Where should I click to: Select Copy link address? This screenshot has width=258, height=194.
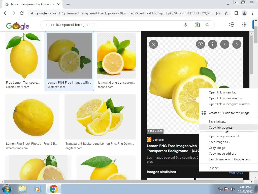pyautogui.click(x=228, y=128)
